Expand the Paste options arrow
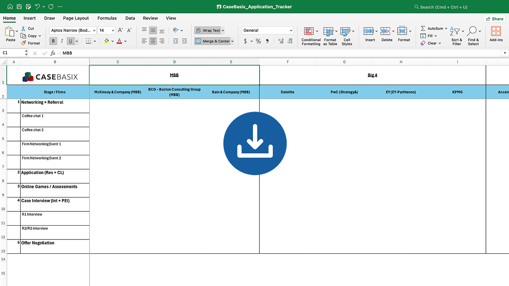The height and width of the screenshot is (286, 509). point(17,31)
